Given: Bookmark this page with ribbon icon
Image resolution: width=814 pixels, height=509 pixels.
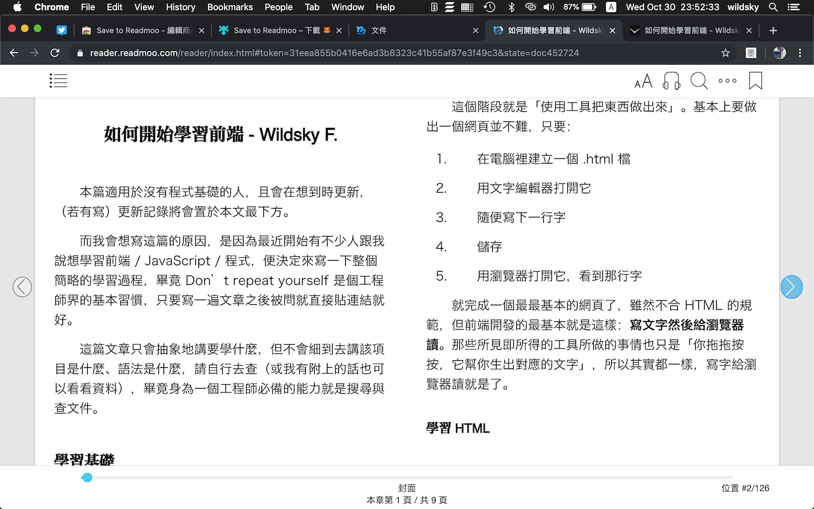Looking at the screenshot, I should pos(755,81).
